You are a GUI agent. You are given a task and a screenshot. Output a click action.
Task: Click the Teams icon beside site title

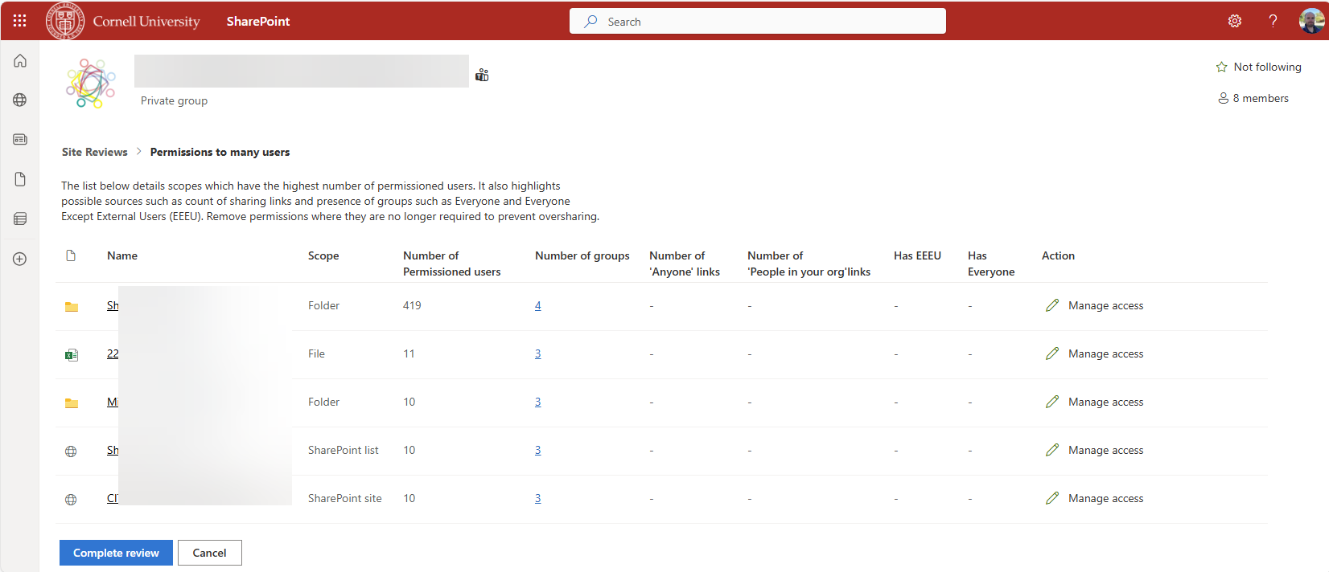(x=482, y=75)
